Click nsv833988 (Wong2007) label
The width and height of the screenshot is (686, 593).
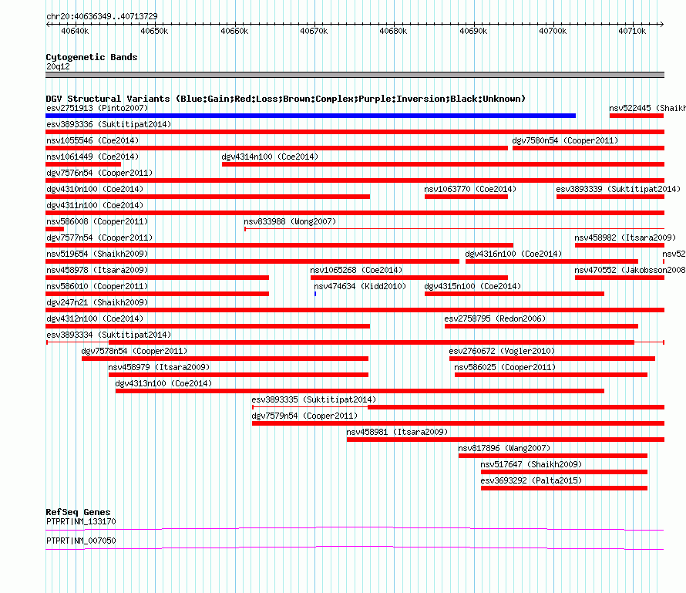(x=290, y=221)
